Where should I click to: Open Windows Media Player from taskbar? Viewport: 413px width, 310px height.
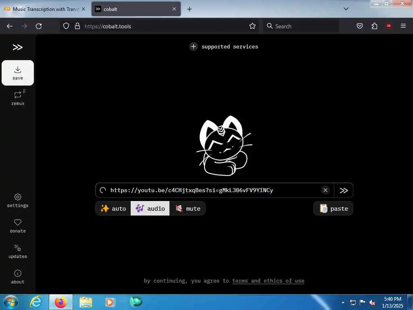[110, 302]
